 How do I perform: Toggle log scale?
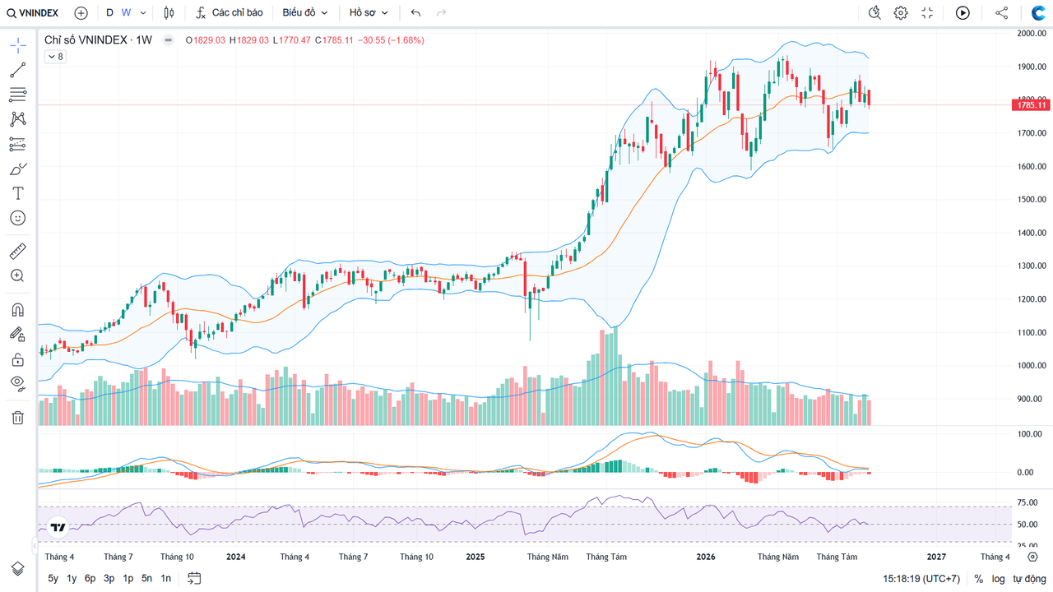[x=998, y=579]
